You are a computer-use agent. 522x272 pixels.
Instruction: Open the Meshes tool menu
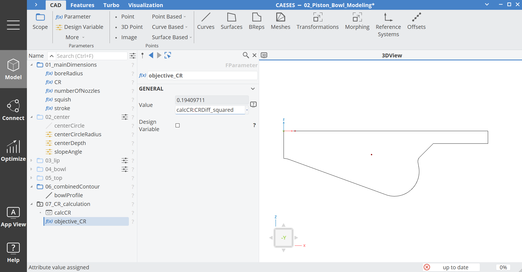pyautogui.click(x=281, y=21)
